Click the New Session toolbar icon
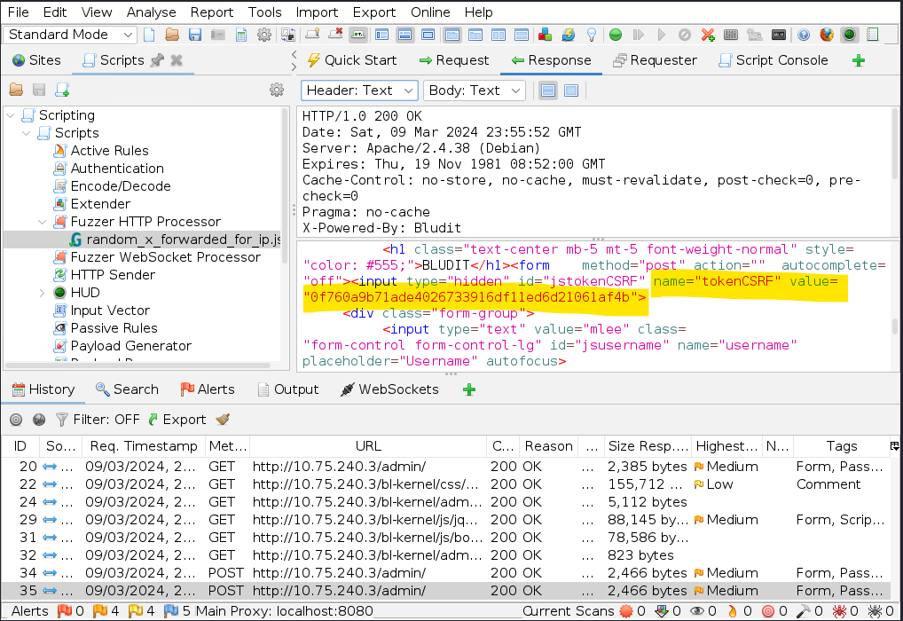Screen dimensions: 903x621 [149, 35]
